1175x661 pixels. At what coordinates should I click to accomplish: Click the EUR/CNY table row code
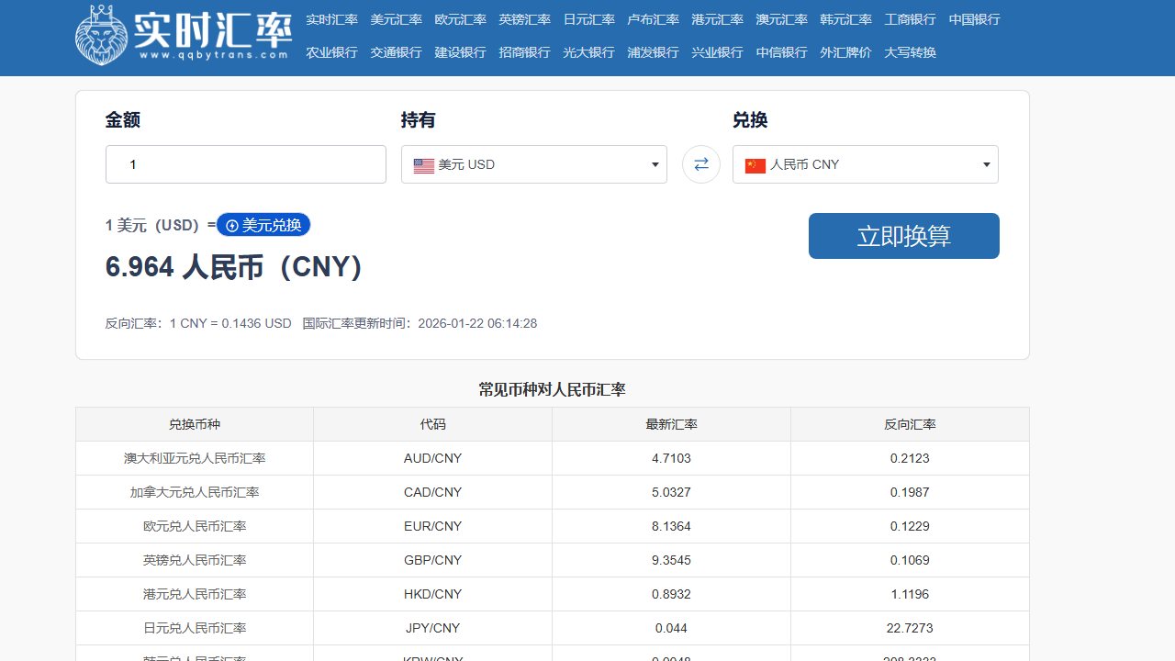[x=432, y=526]
